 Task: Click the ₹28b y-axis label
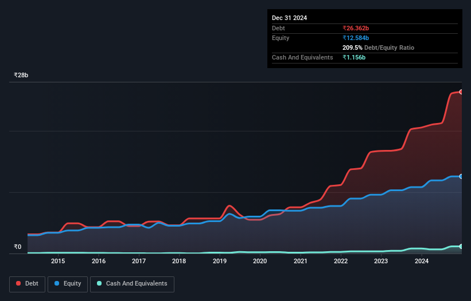[21, 75]
